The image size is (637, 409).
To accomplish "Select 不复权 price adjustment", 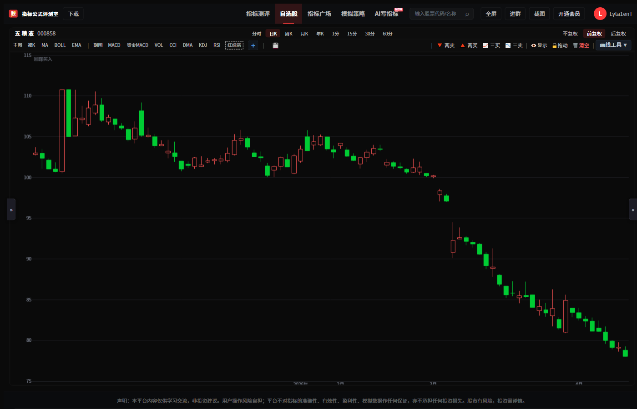I will pyautogui.click(x=570, y=34).
